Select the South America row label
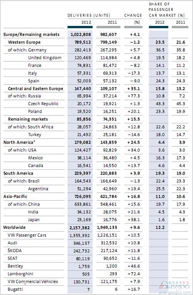Screen dimensions: 193x295 pyautogui.click(x=18, y=173)
